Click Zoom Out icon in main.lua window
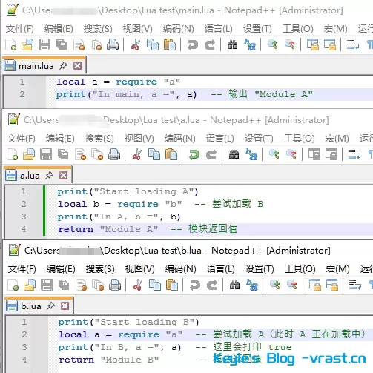Viewport: 373px width, 373px height. [290, 44]
